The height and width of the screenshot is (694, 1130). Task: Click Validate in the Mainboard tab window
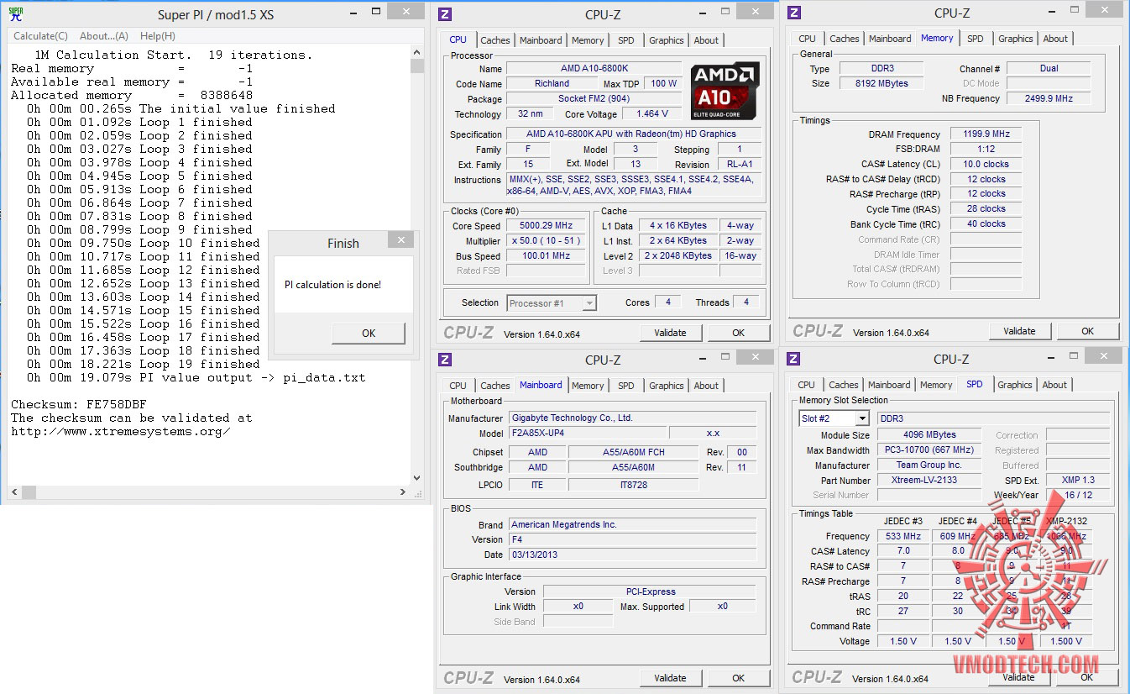[670, 678]
